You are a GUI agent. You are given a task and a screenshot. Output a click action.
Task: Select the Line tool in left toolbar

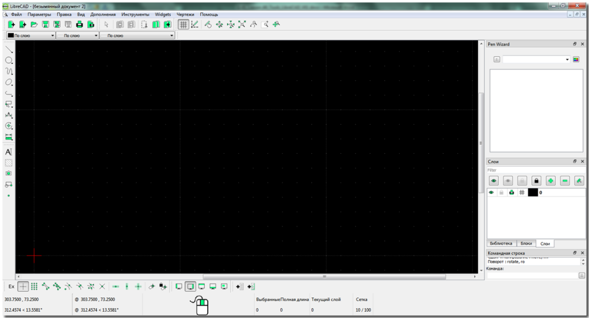point(9,50)
